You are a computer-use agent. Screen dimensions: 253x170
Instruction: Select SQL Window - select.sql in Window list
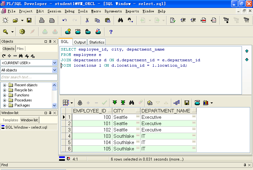click(x=26, y=127)
